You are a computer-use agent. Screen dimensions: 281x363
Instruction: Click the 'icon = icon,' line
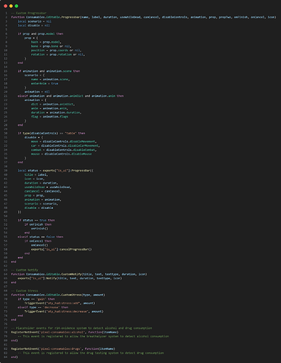34,179
